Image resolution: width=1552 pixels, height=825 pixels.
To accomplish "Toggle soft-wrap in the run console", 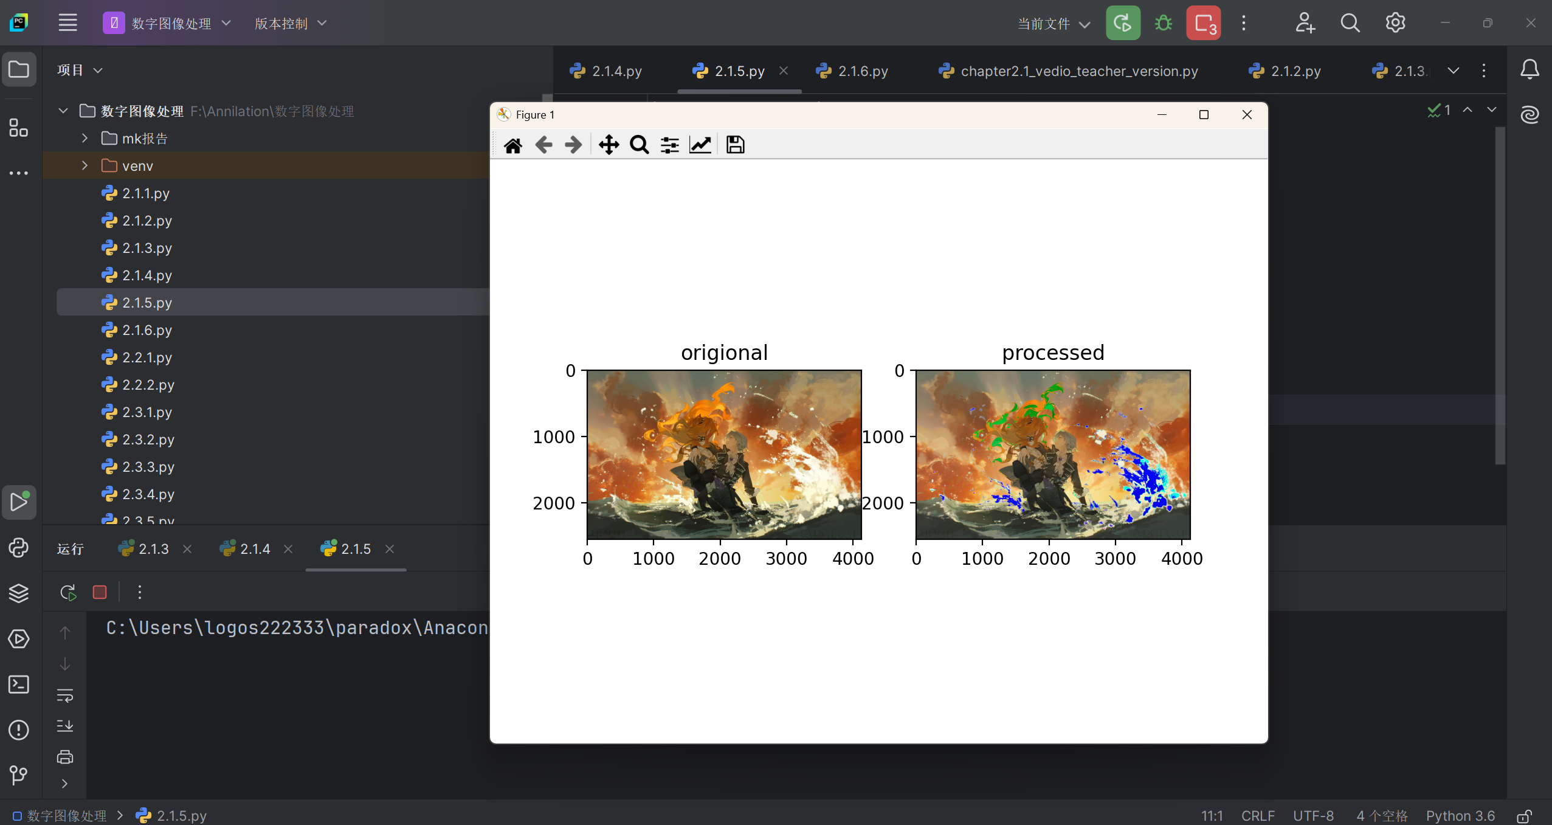I will [x=65, y=695].
